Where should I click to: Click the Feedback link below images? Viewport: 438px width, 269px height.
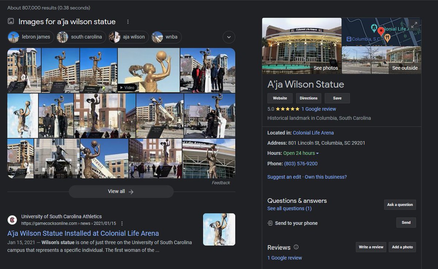221,183
